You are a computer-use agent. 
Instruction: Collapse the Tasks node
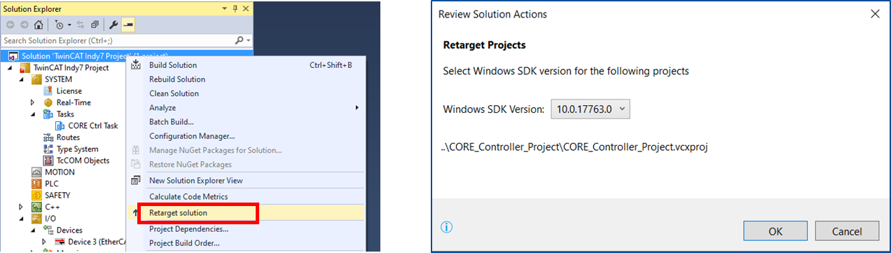point(34,114)
